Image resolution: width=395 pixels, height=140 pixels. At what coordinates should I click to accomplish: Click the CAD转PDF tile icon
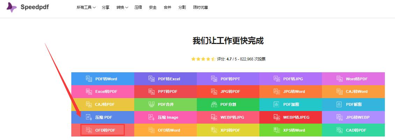point(339,130)
